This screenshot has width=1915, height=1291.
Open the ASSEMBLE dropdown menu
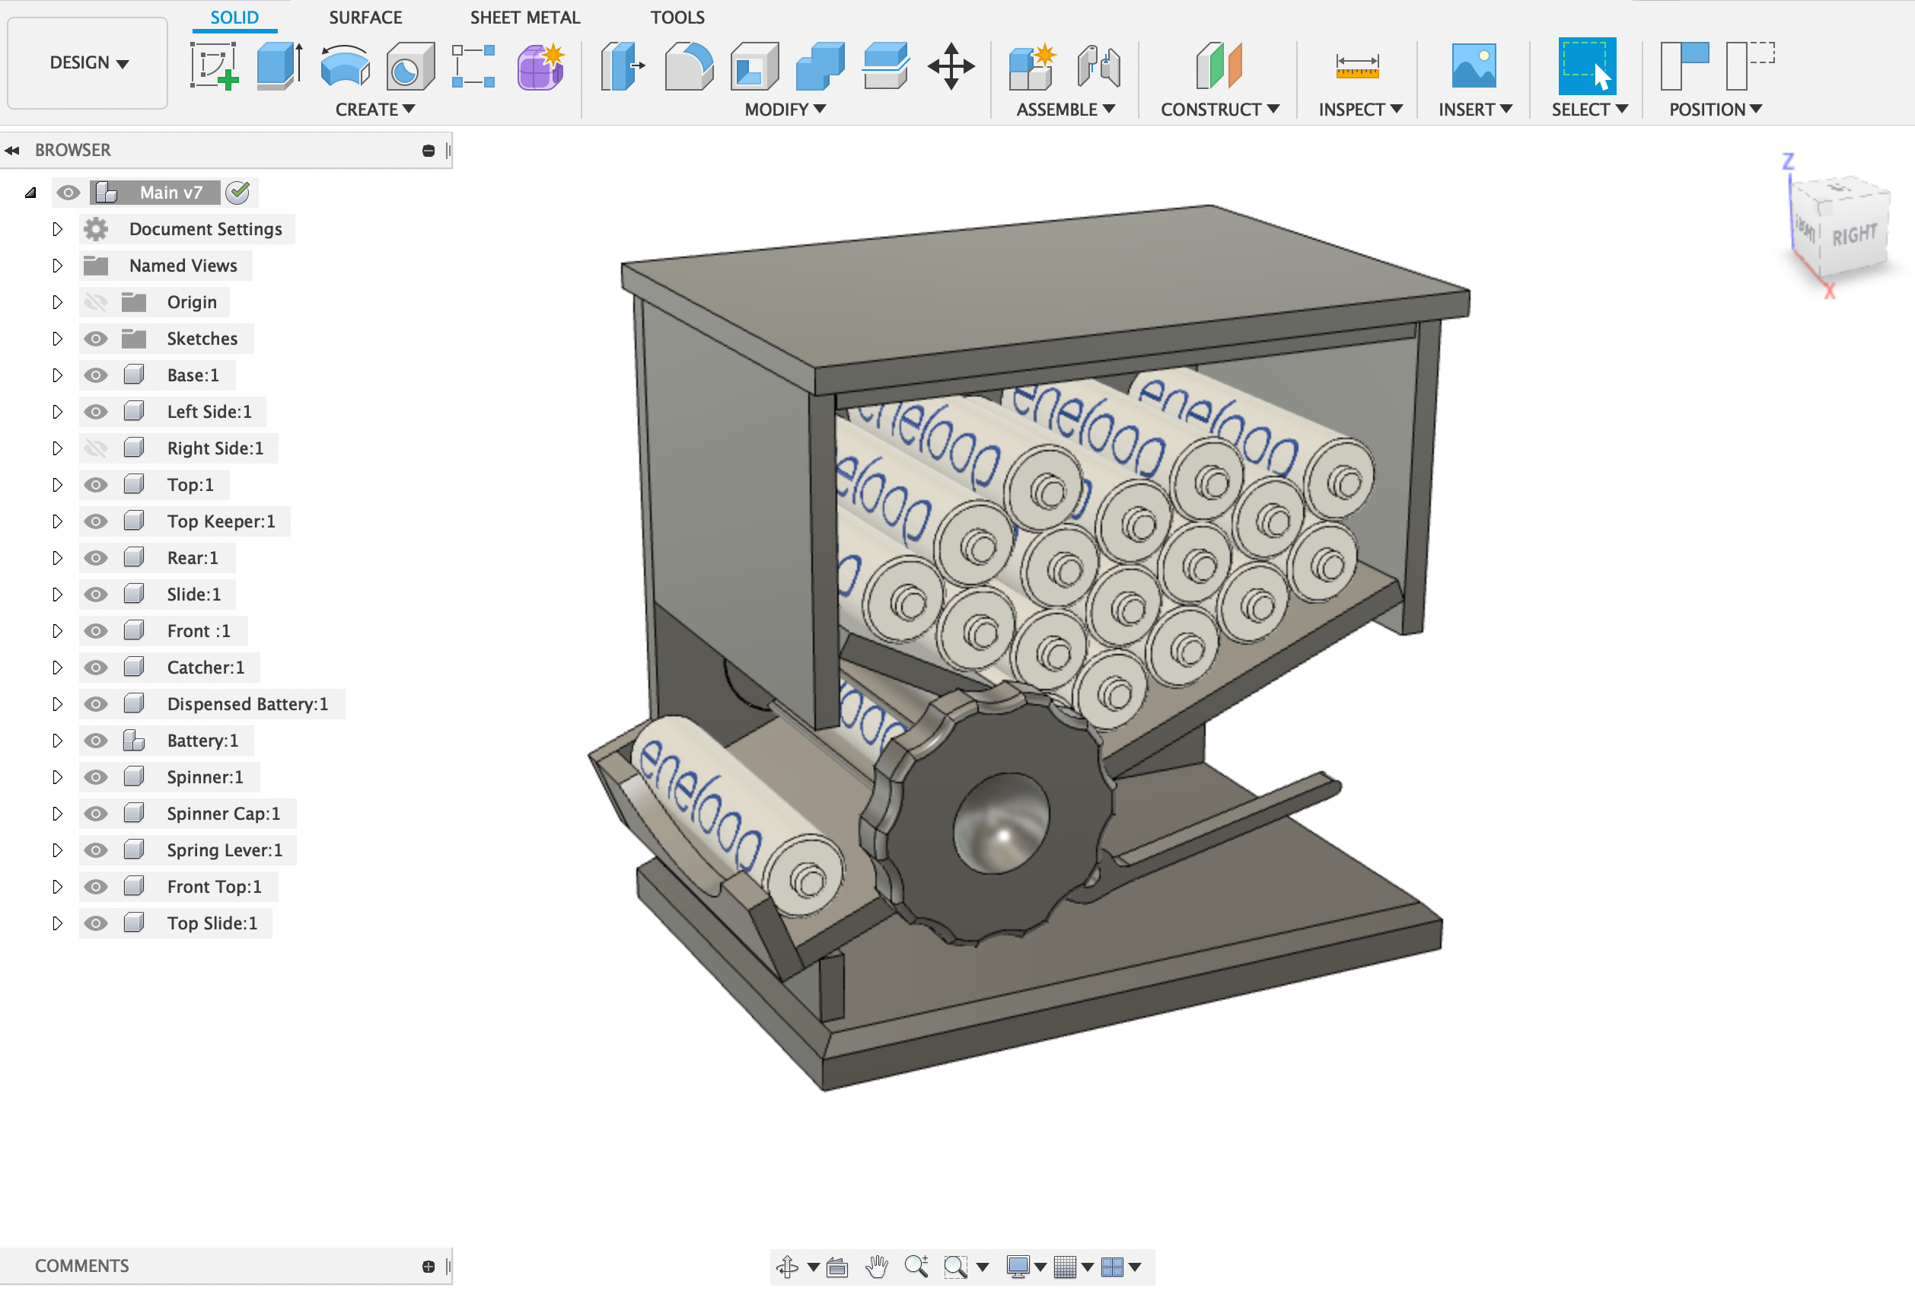point(1066,110)
